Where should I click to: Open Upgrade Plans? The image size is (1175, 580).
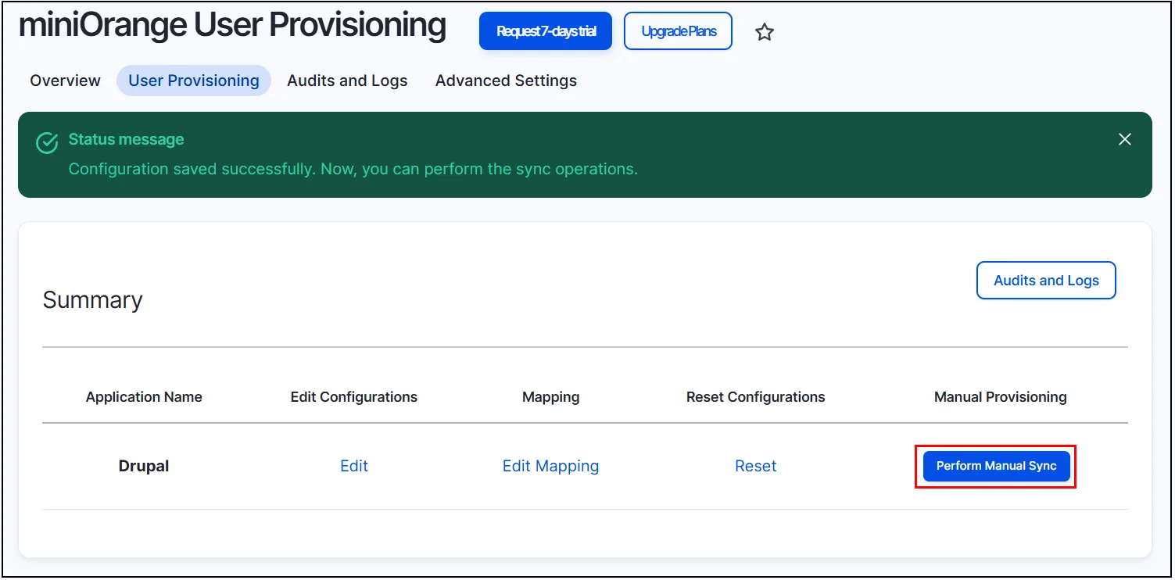point(679,31)
